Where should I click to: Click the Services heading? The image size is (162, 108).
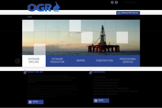tap(99, 72)
